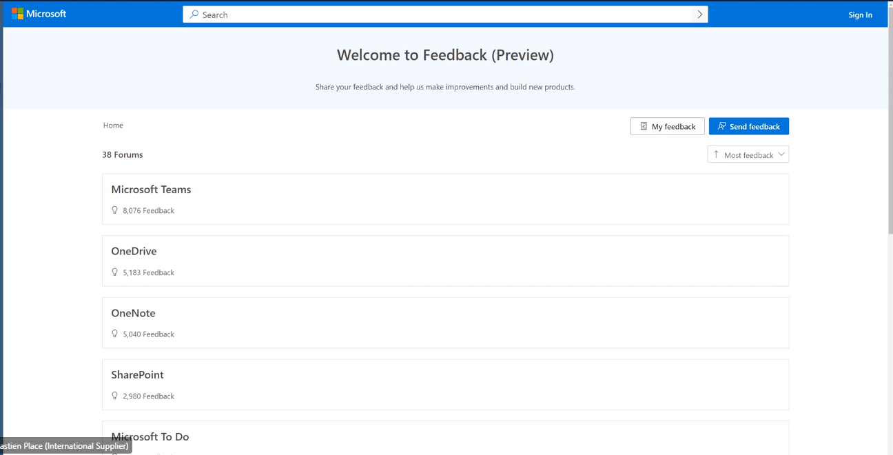
Task: Open My feedback page
Action: click(668, 126)
